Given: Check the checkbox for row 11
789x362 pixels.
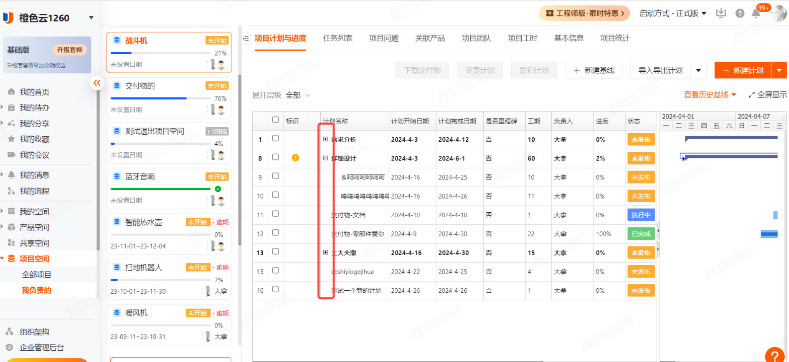Looking at the screenshot, I should coord(275,214).
